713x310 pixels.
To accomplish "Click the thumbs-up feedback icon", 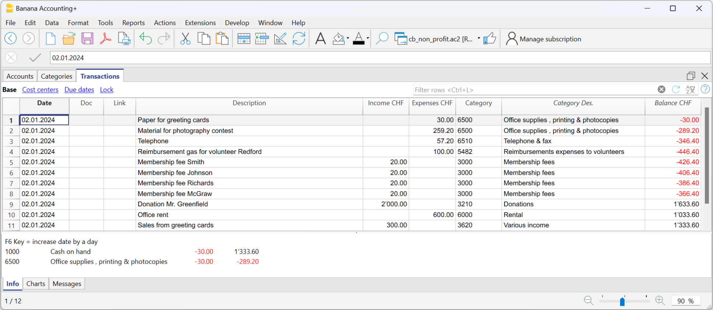I will tap(489, 39).
